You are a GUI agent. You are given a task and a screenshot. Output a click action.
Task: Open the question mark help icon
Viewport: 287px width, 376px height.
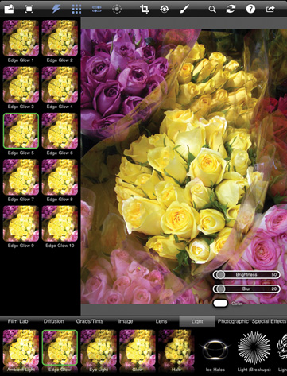(x=250, y=9)
